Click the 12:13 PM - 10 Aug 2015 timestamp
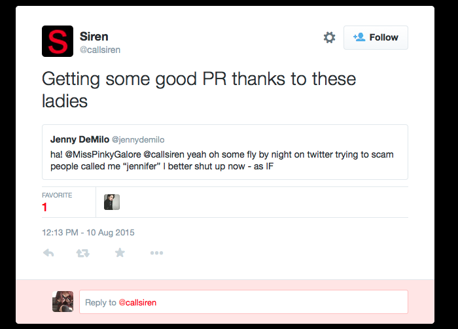The width and height of the screenshot is (458, 329). pos(88,232)
